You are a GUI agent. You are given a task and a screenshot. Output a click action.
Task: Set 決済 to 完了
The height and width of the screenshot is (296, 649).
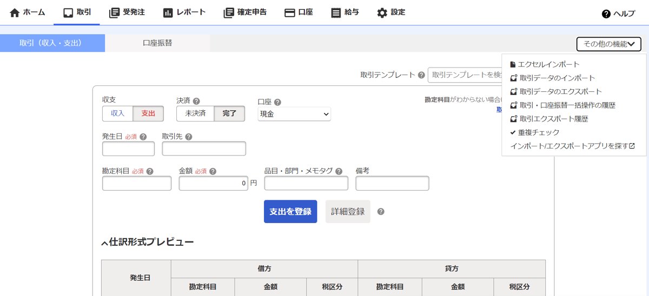pos(229,113)
